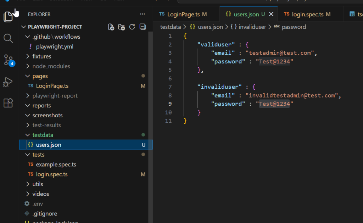
Task: Expand the node_modules folder
Action: pyautogui.click(x=51, y=66)
